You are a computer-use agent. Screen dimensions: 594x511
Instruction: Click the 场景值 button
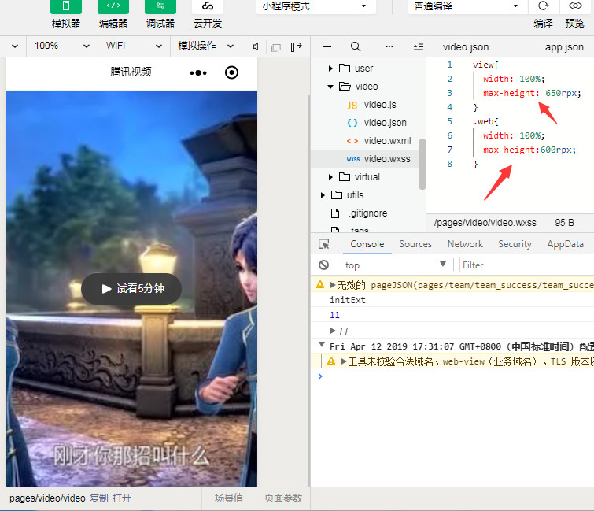click(229, 498)
